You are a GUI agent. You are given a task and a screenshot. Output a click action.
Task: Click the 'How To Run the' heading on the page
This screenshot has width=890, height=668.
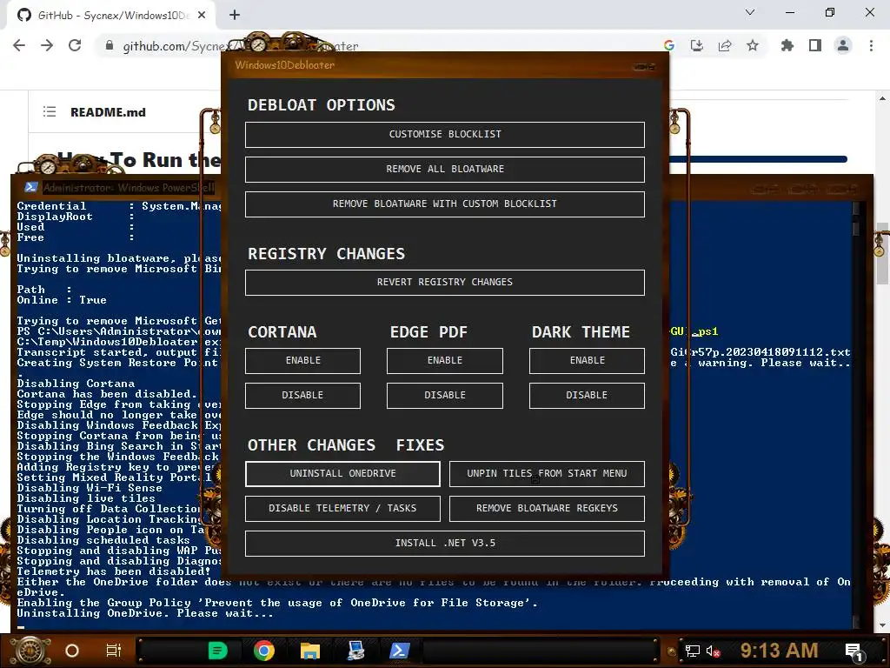[139, 160]
